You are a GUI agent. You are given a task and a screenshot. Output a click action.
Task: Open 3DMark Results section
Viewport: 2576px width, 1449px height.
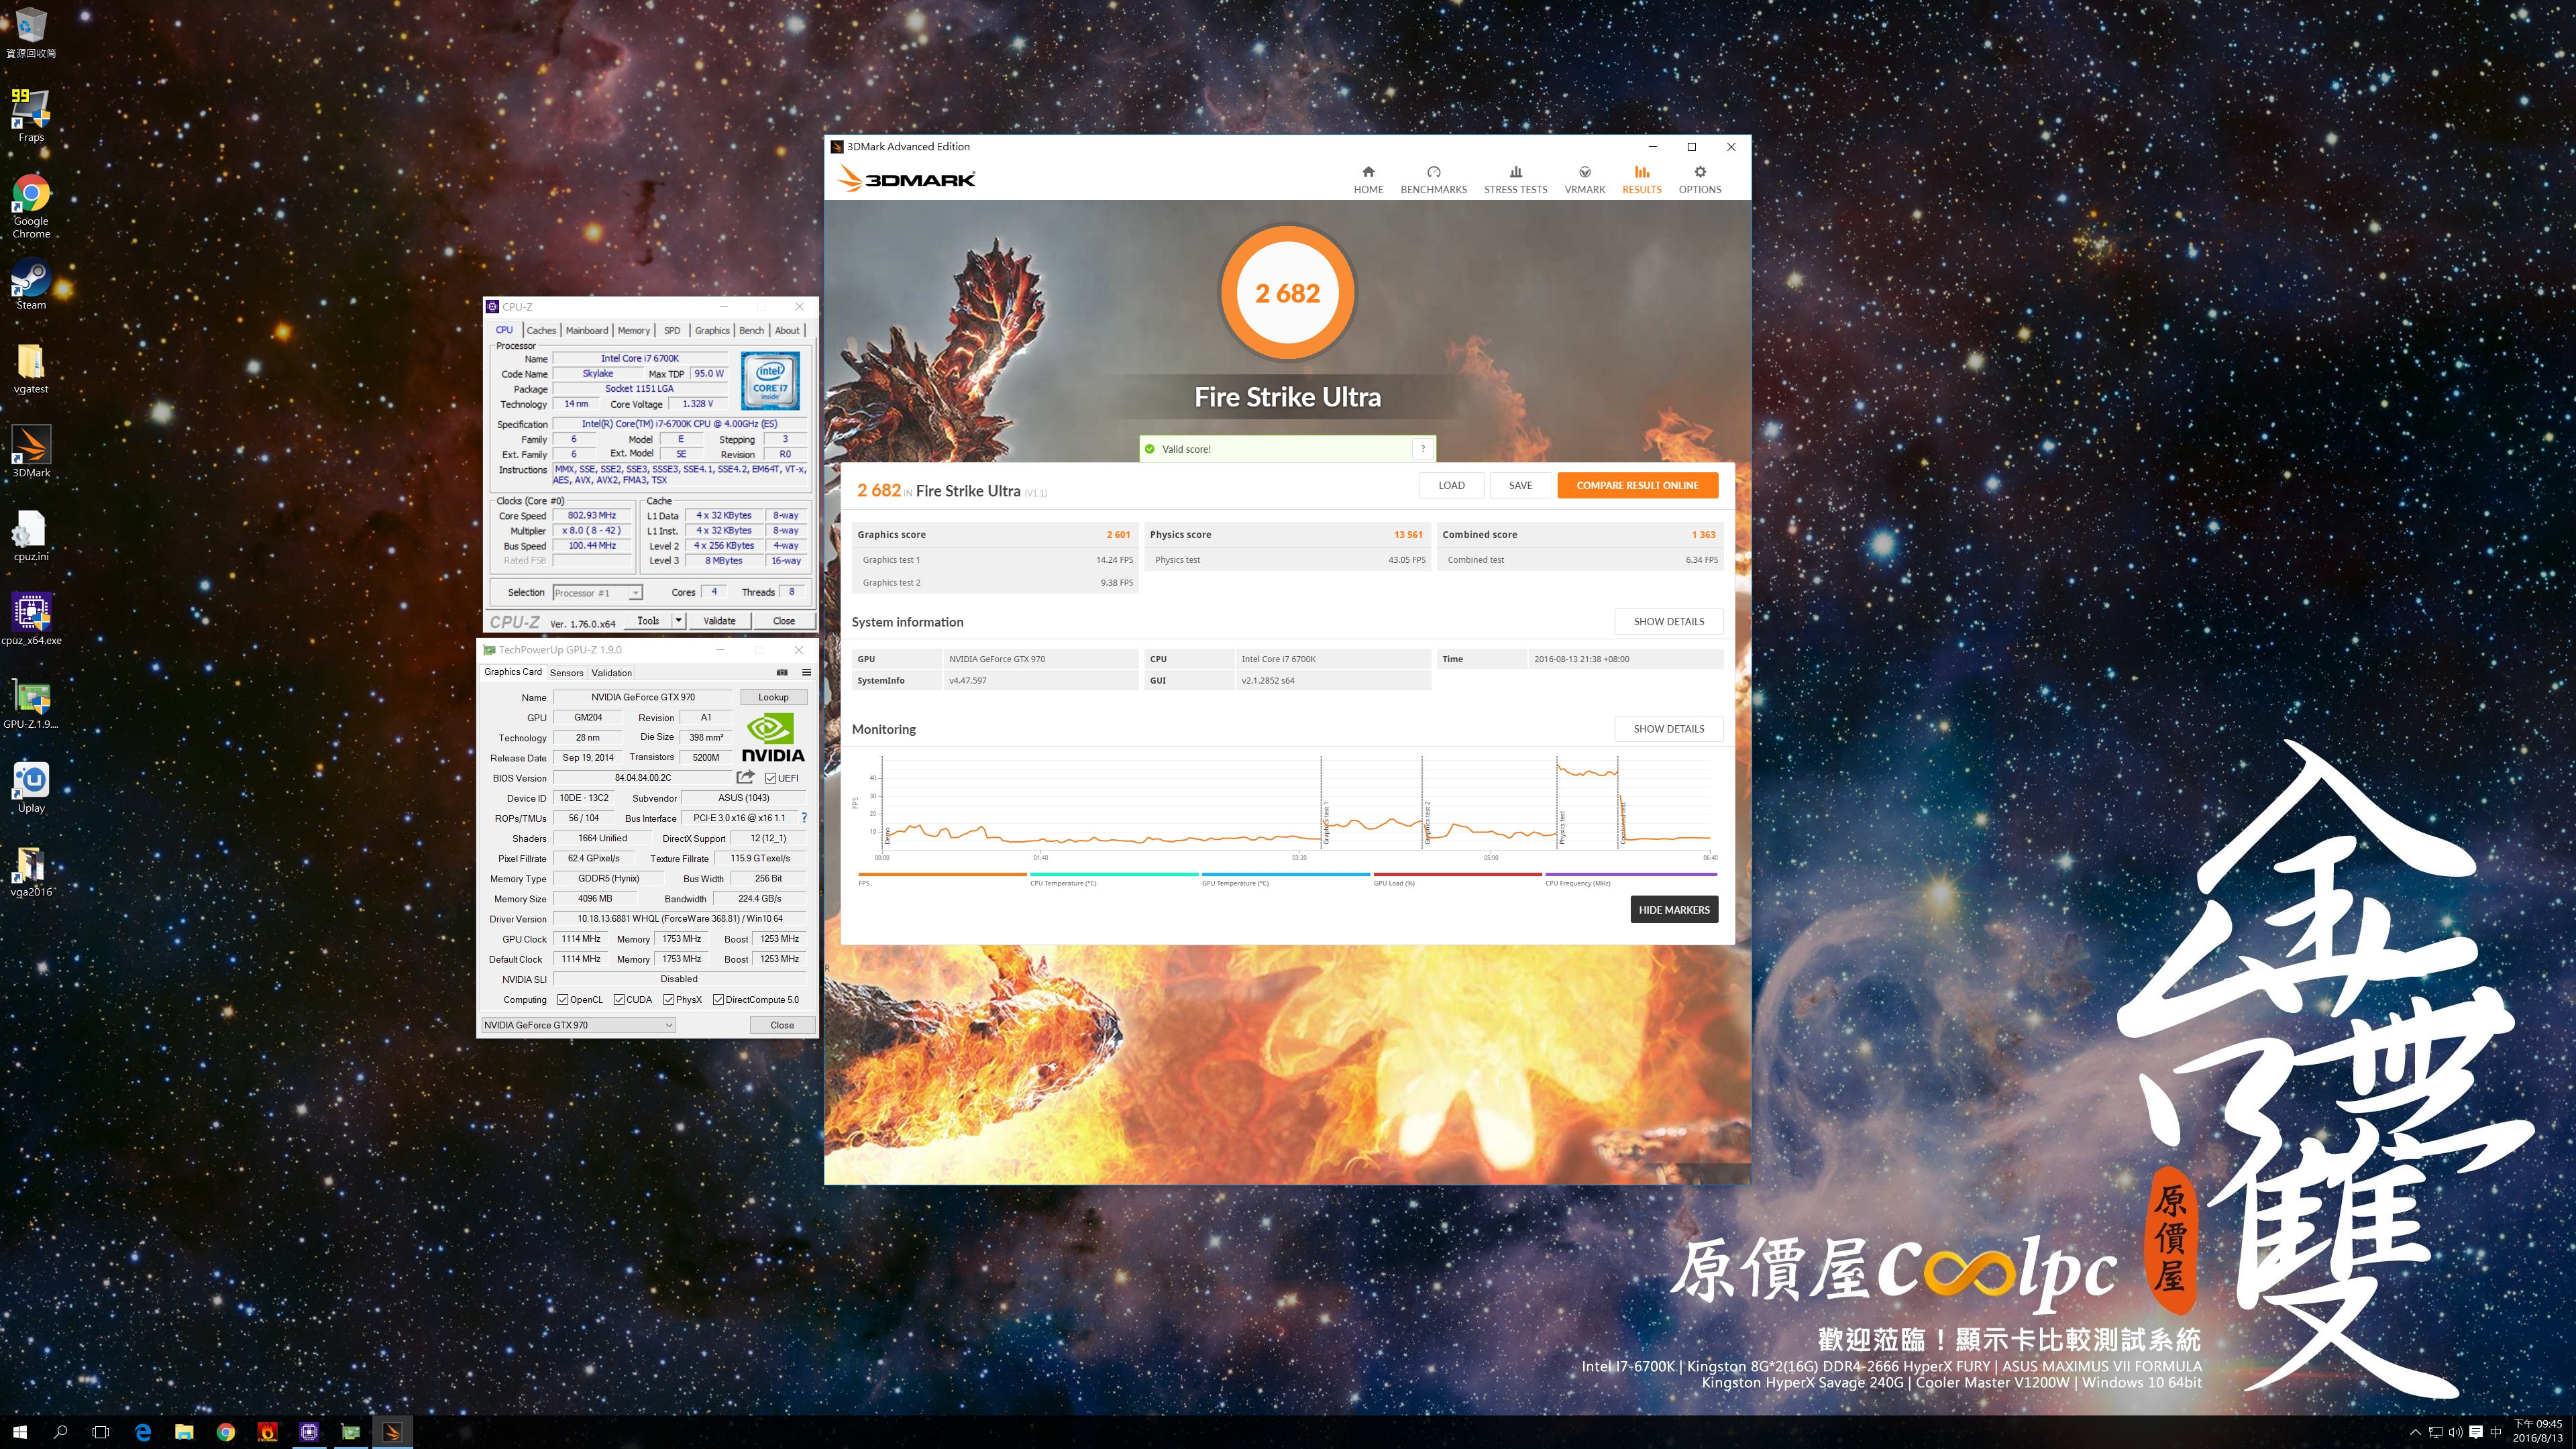point(1641,180)
